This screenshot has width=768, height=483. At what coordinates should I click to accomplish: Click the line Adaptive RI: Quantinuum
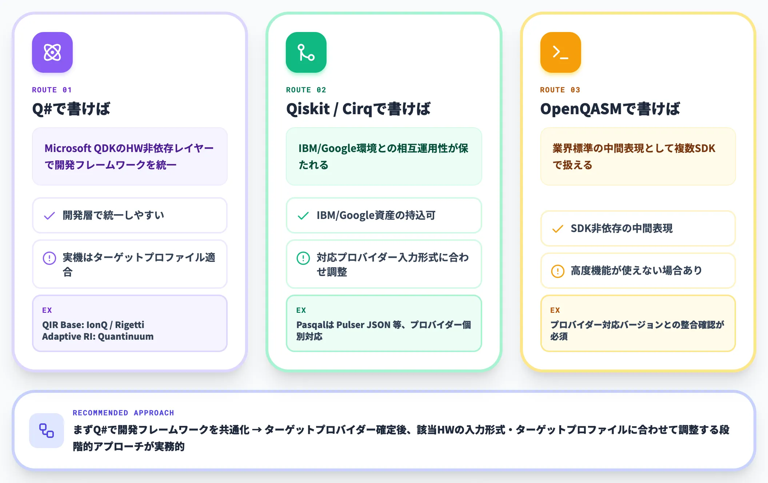click(98, 336)
